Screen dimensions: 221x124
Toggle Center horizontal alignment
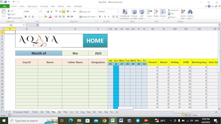point(60,17)
